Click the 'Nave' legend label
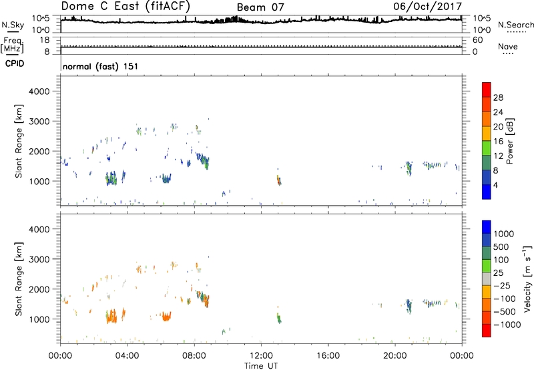 [x=508, y=47]
